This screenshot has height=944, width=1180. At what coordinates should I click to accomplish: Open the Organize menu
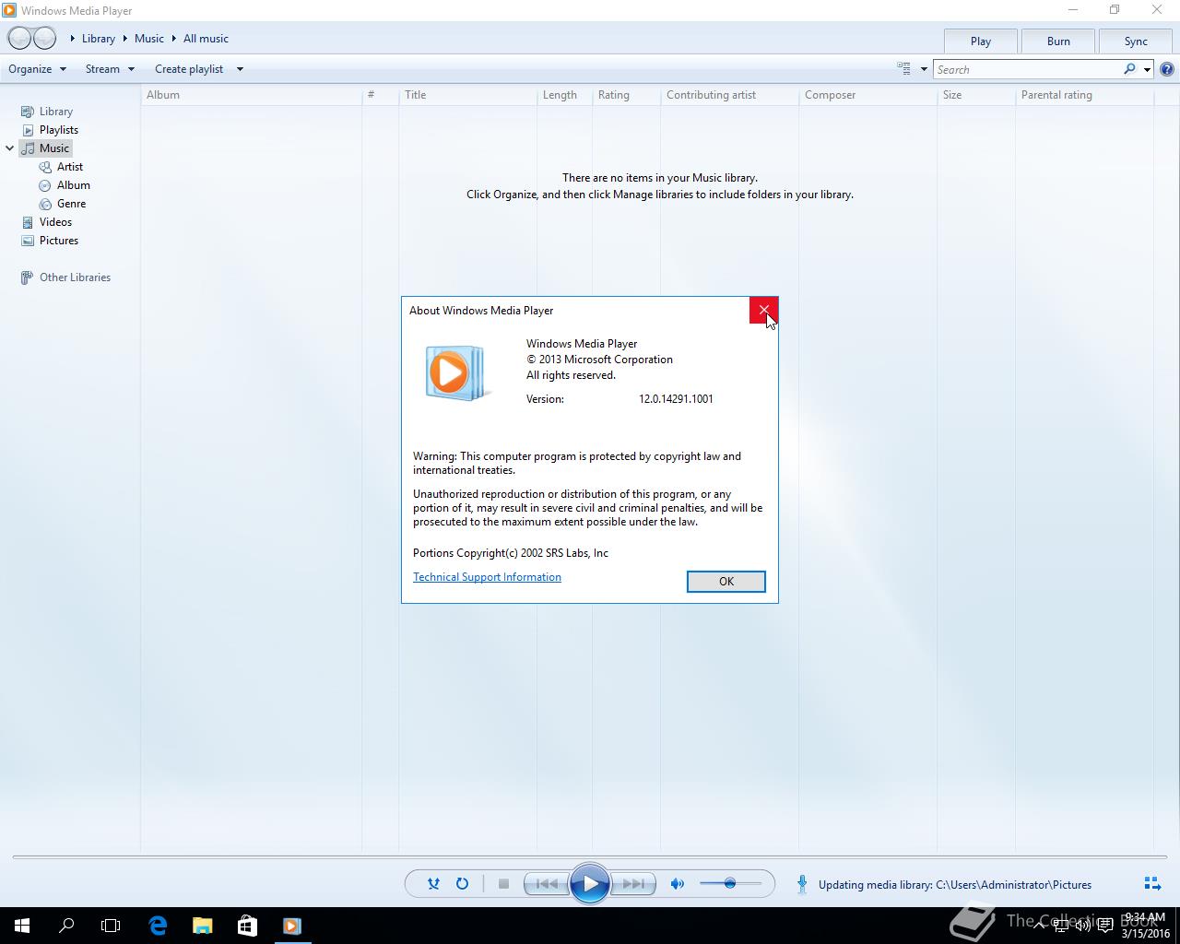point(37,69)
